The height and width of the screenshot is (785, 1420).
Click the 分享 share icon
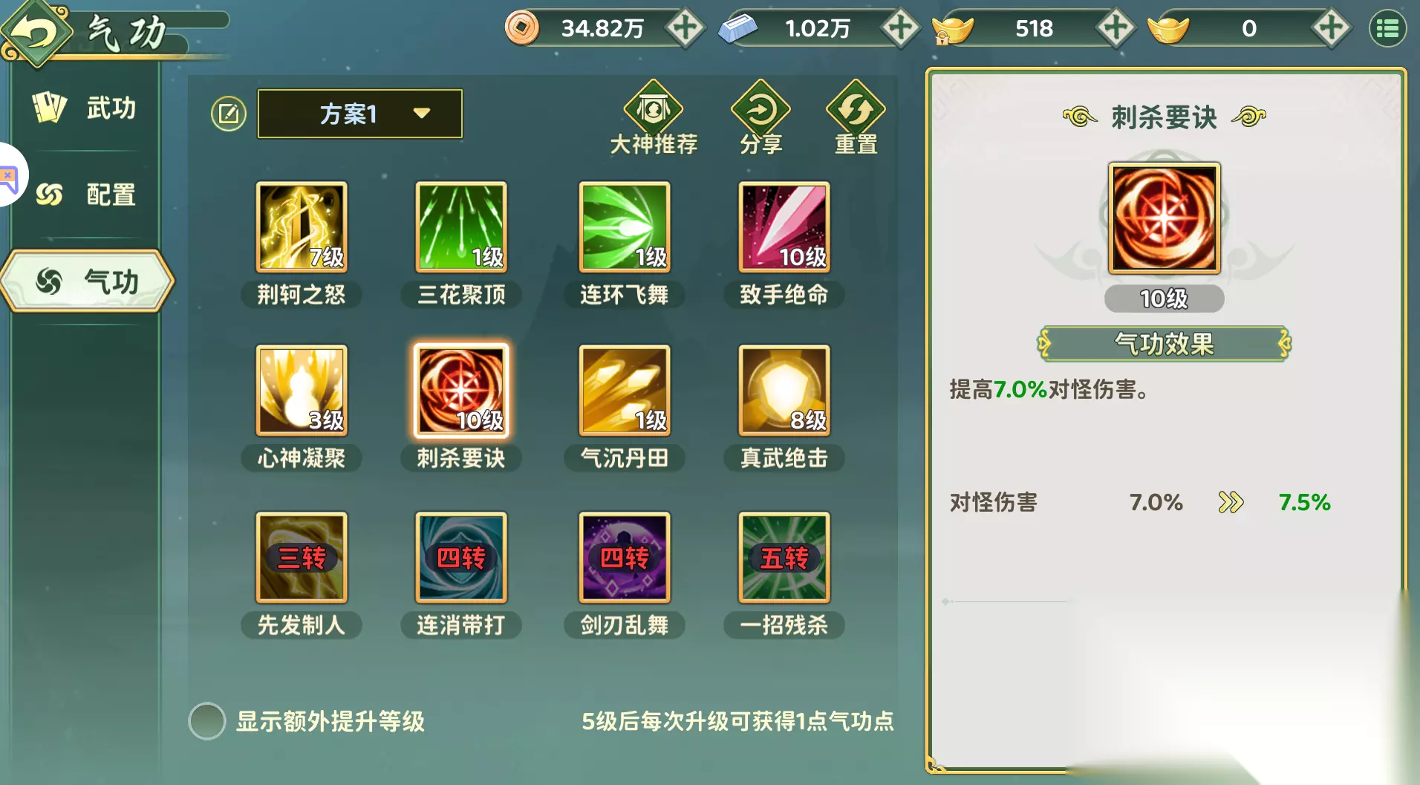click(x=761, y=109)
